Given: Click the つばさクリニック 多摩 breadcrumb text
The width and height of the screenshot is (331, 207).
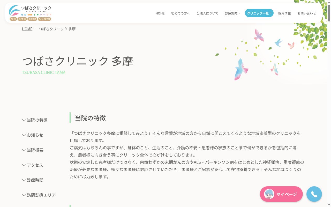Looking at the screenshot, I should 57,29.
